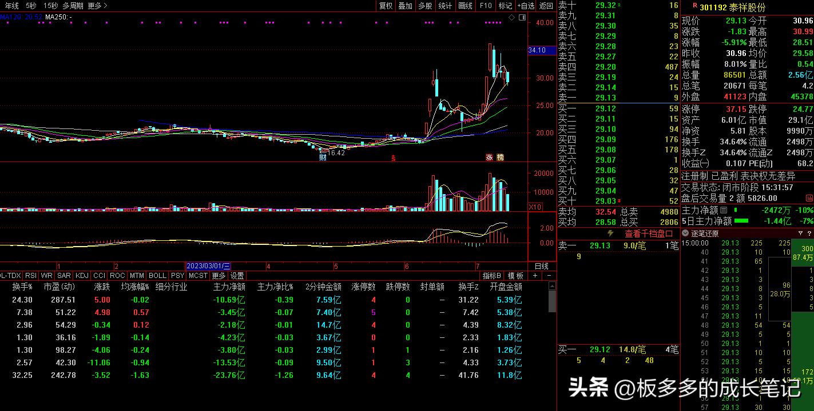Open 更多 dropdown in the indicator bar
814x411 pixels.
[x=219, y=275]
